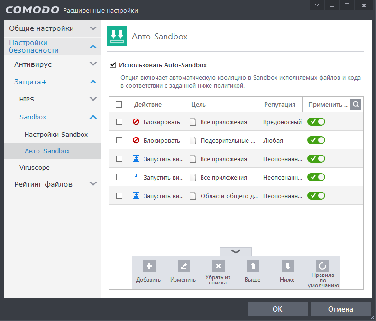Click the Move up (Выше) arrow icon
Image resolution: width=376 pixels, height=321 pixels.
[x=253, y=266]
